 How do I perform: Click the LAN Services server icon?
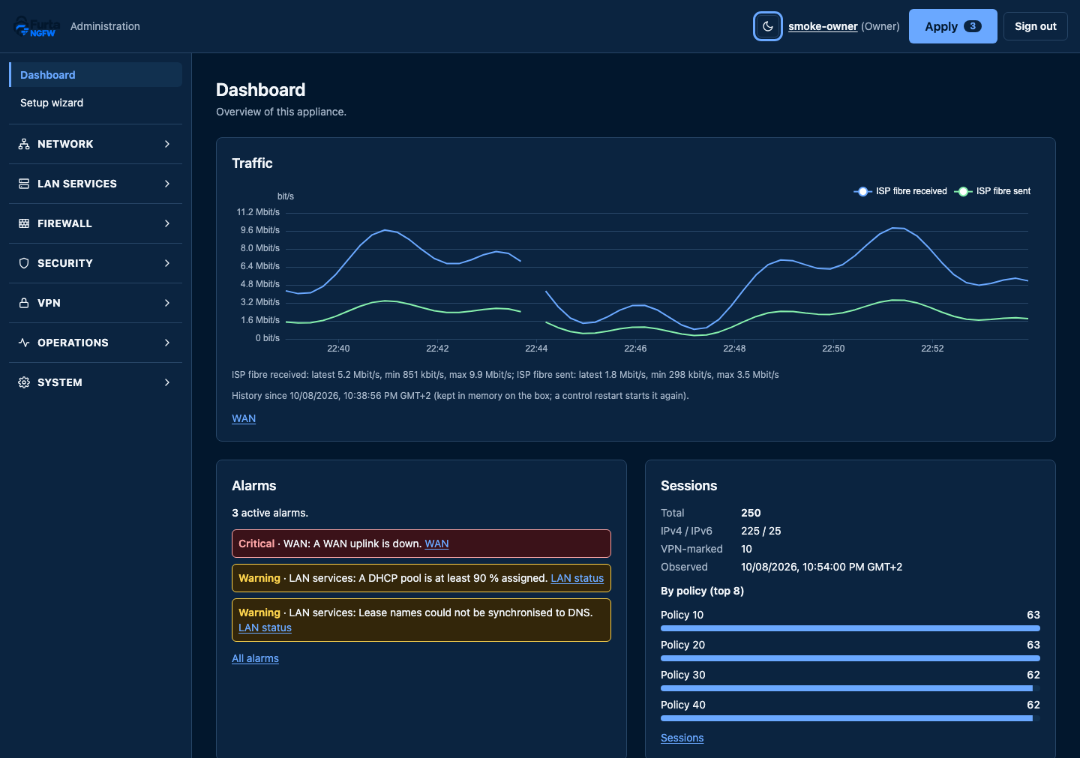coord(24,184)
